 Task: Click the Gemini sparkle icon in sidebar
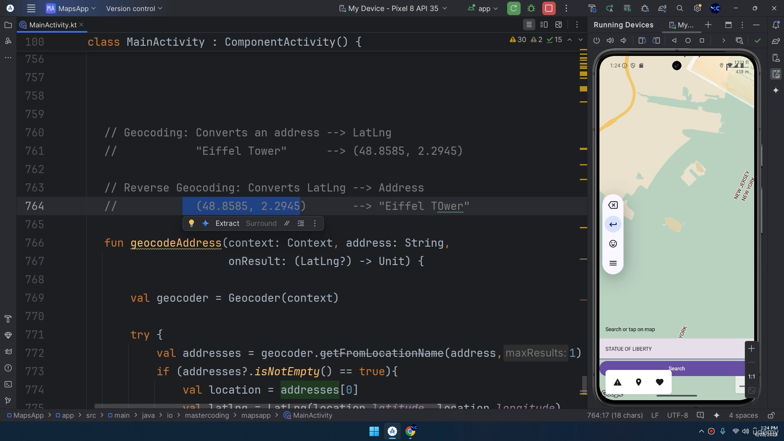click(x=776, y=90)
